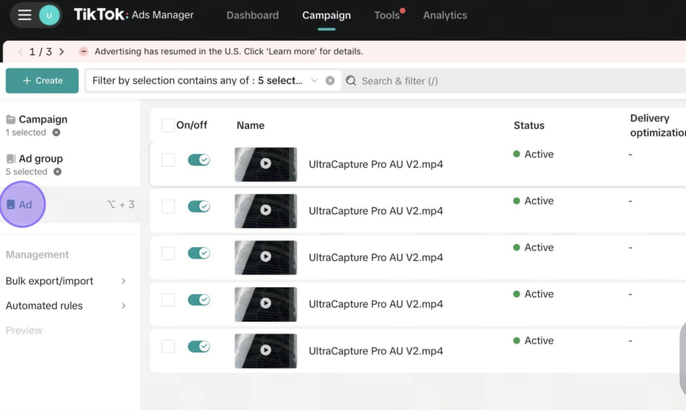Click the red alert icon in the banner
The width and height of the screenshot is (686, 416).
click(x=84, y=52)
